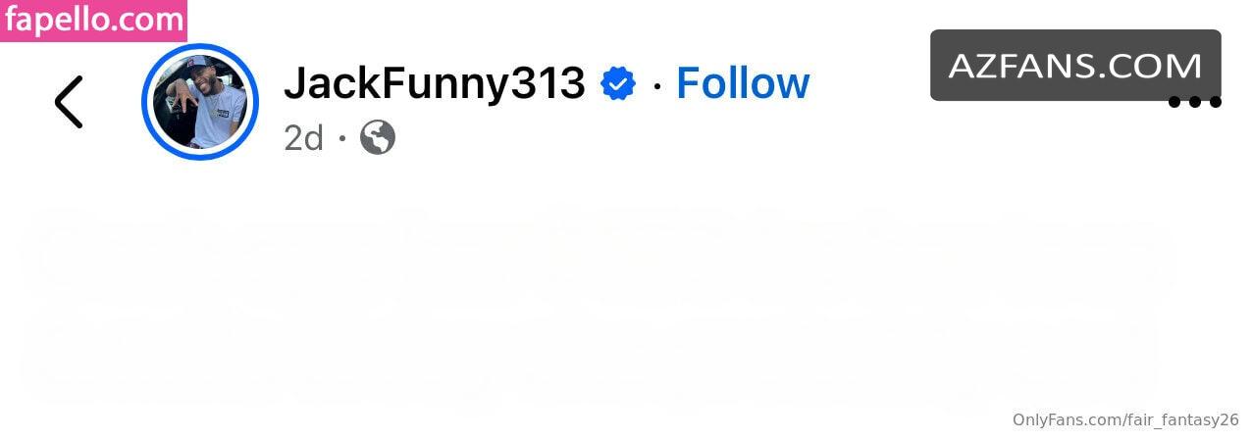1252x442 pixels.
Task: Open JackFunny313's profile picture
Action: (x=200, y=102)
